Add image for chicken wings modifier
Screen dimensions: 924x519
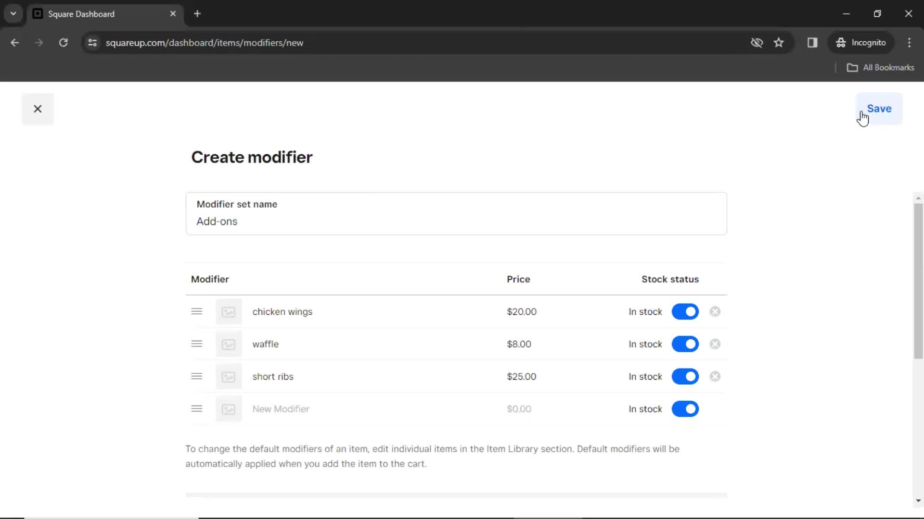click(x=229, y=312)
